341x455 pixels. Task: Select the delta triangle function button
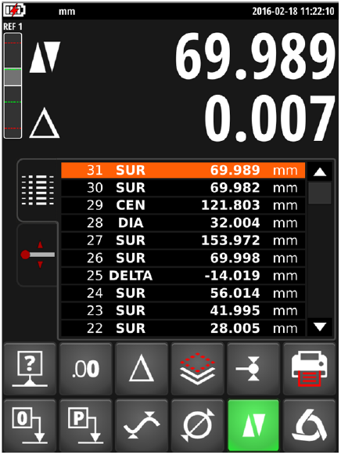pos(142,369)
